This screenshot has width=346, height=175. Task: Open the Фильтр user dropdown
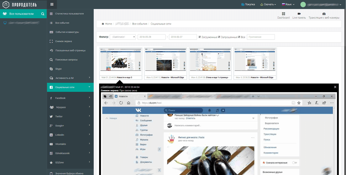[123, 37]
